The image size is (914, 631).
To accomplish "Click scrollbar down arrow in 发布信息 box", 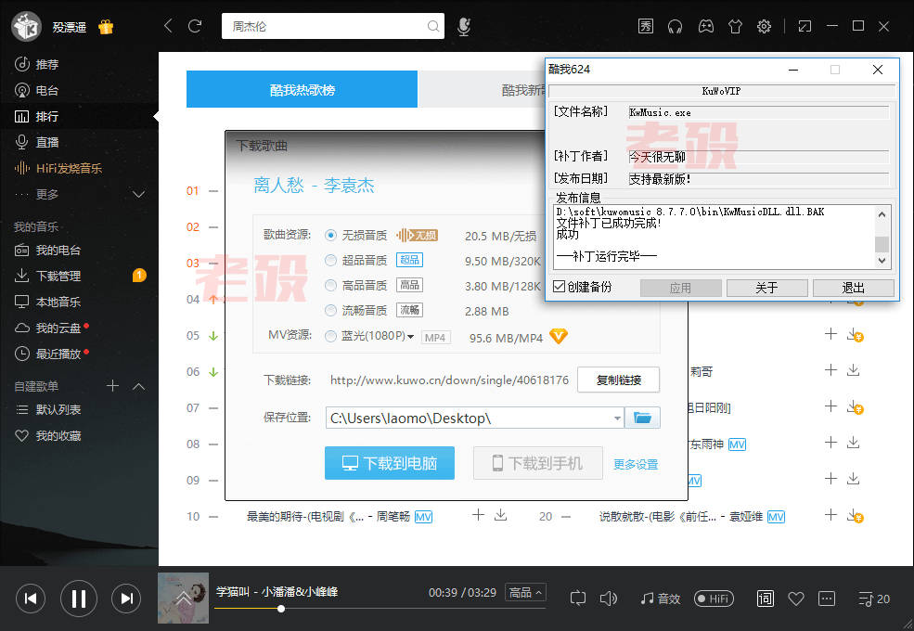I will pos(882,261).
